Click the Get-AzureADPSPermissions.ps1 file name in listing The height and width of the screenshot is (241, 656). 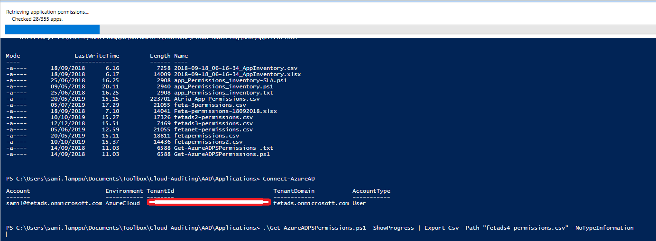(x=222, y=154)
